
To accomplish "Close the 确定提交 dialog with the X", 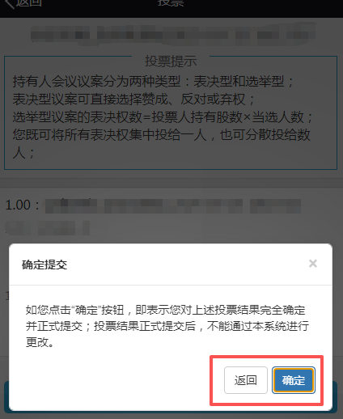I will point(313,264).
